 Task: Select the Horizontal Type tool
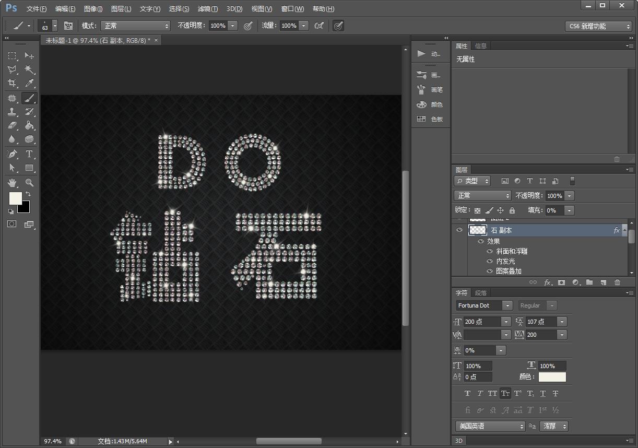[30, 154]
